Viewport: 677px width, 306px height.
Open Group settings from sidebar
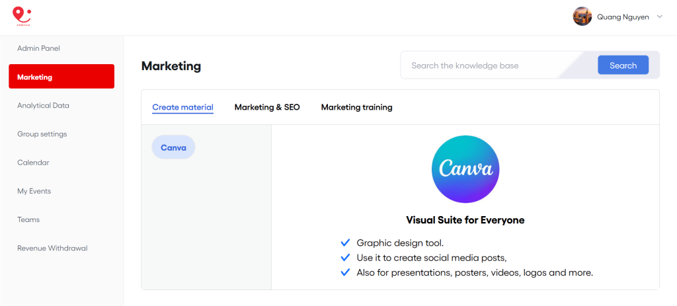(x=42, y=134)
